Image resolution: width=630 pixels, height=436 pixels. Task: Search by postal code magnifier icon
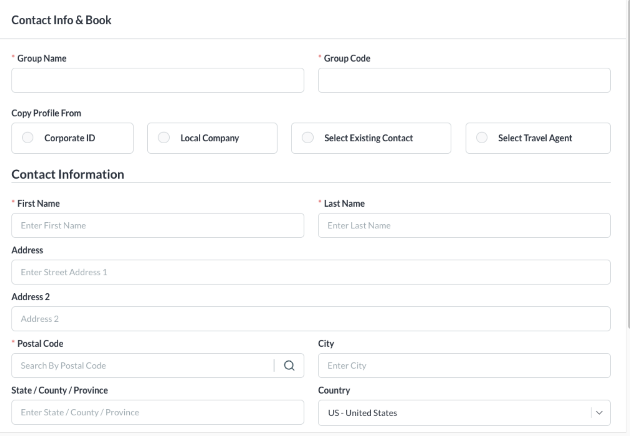coord(289,365)
